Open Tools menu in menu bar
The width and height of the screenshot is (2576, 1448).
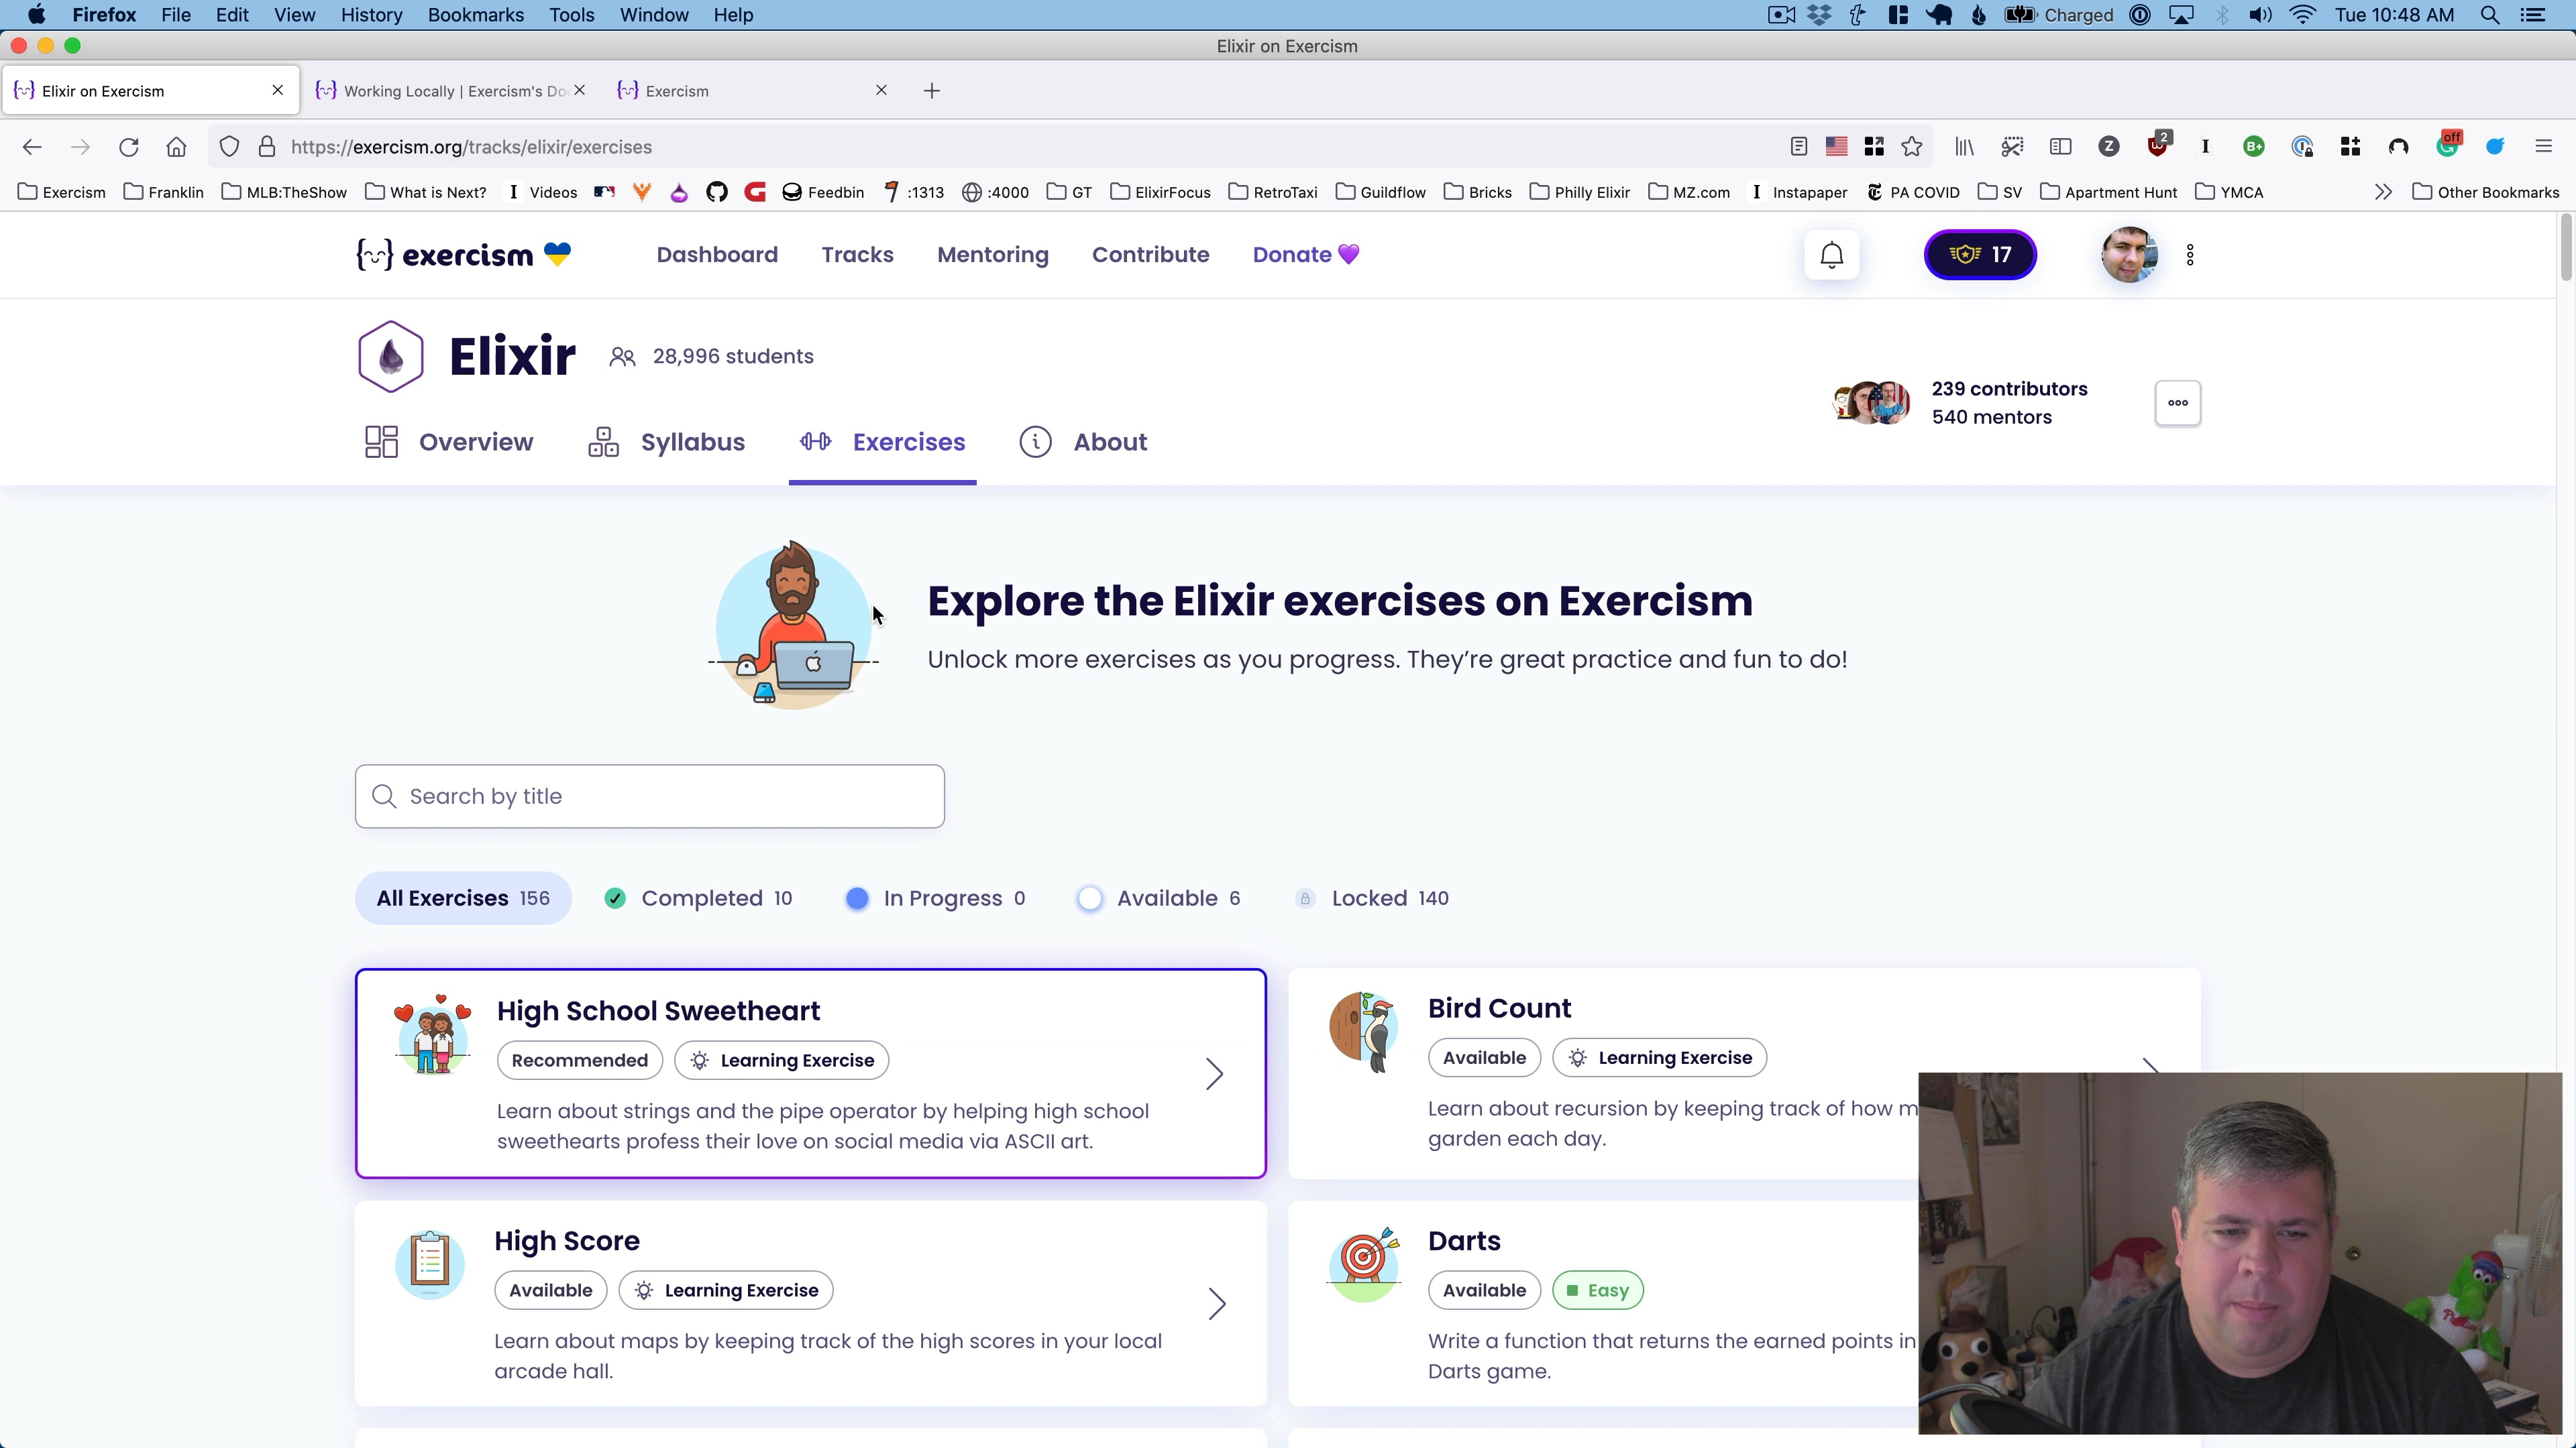coord(571,15)
